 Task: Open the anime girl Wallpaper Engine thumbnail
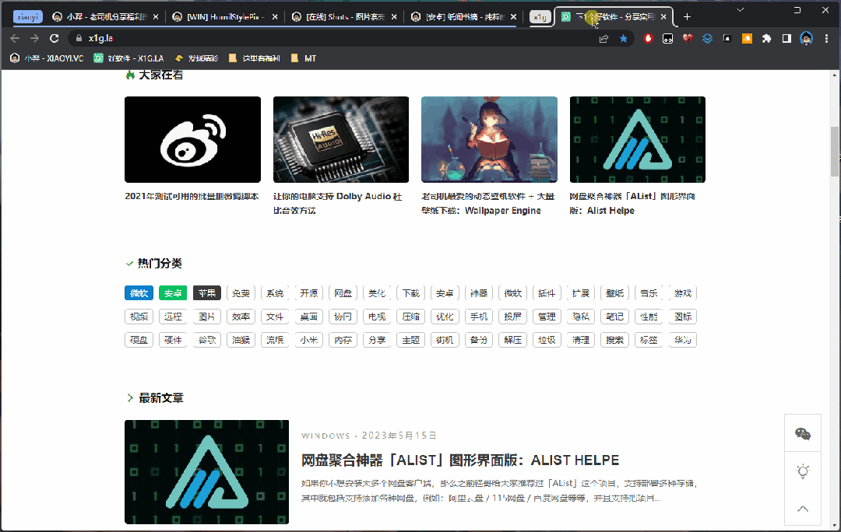[x=489, y=139]
